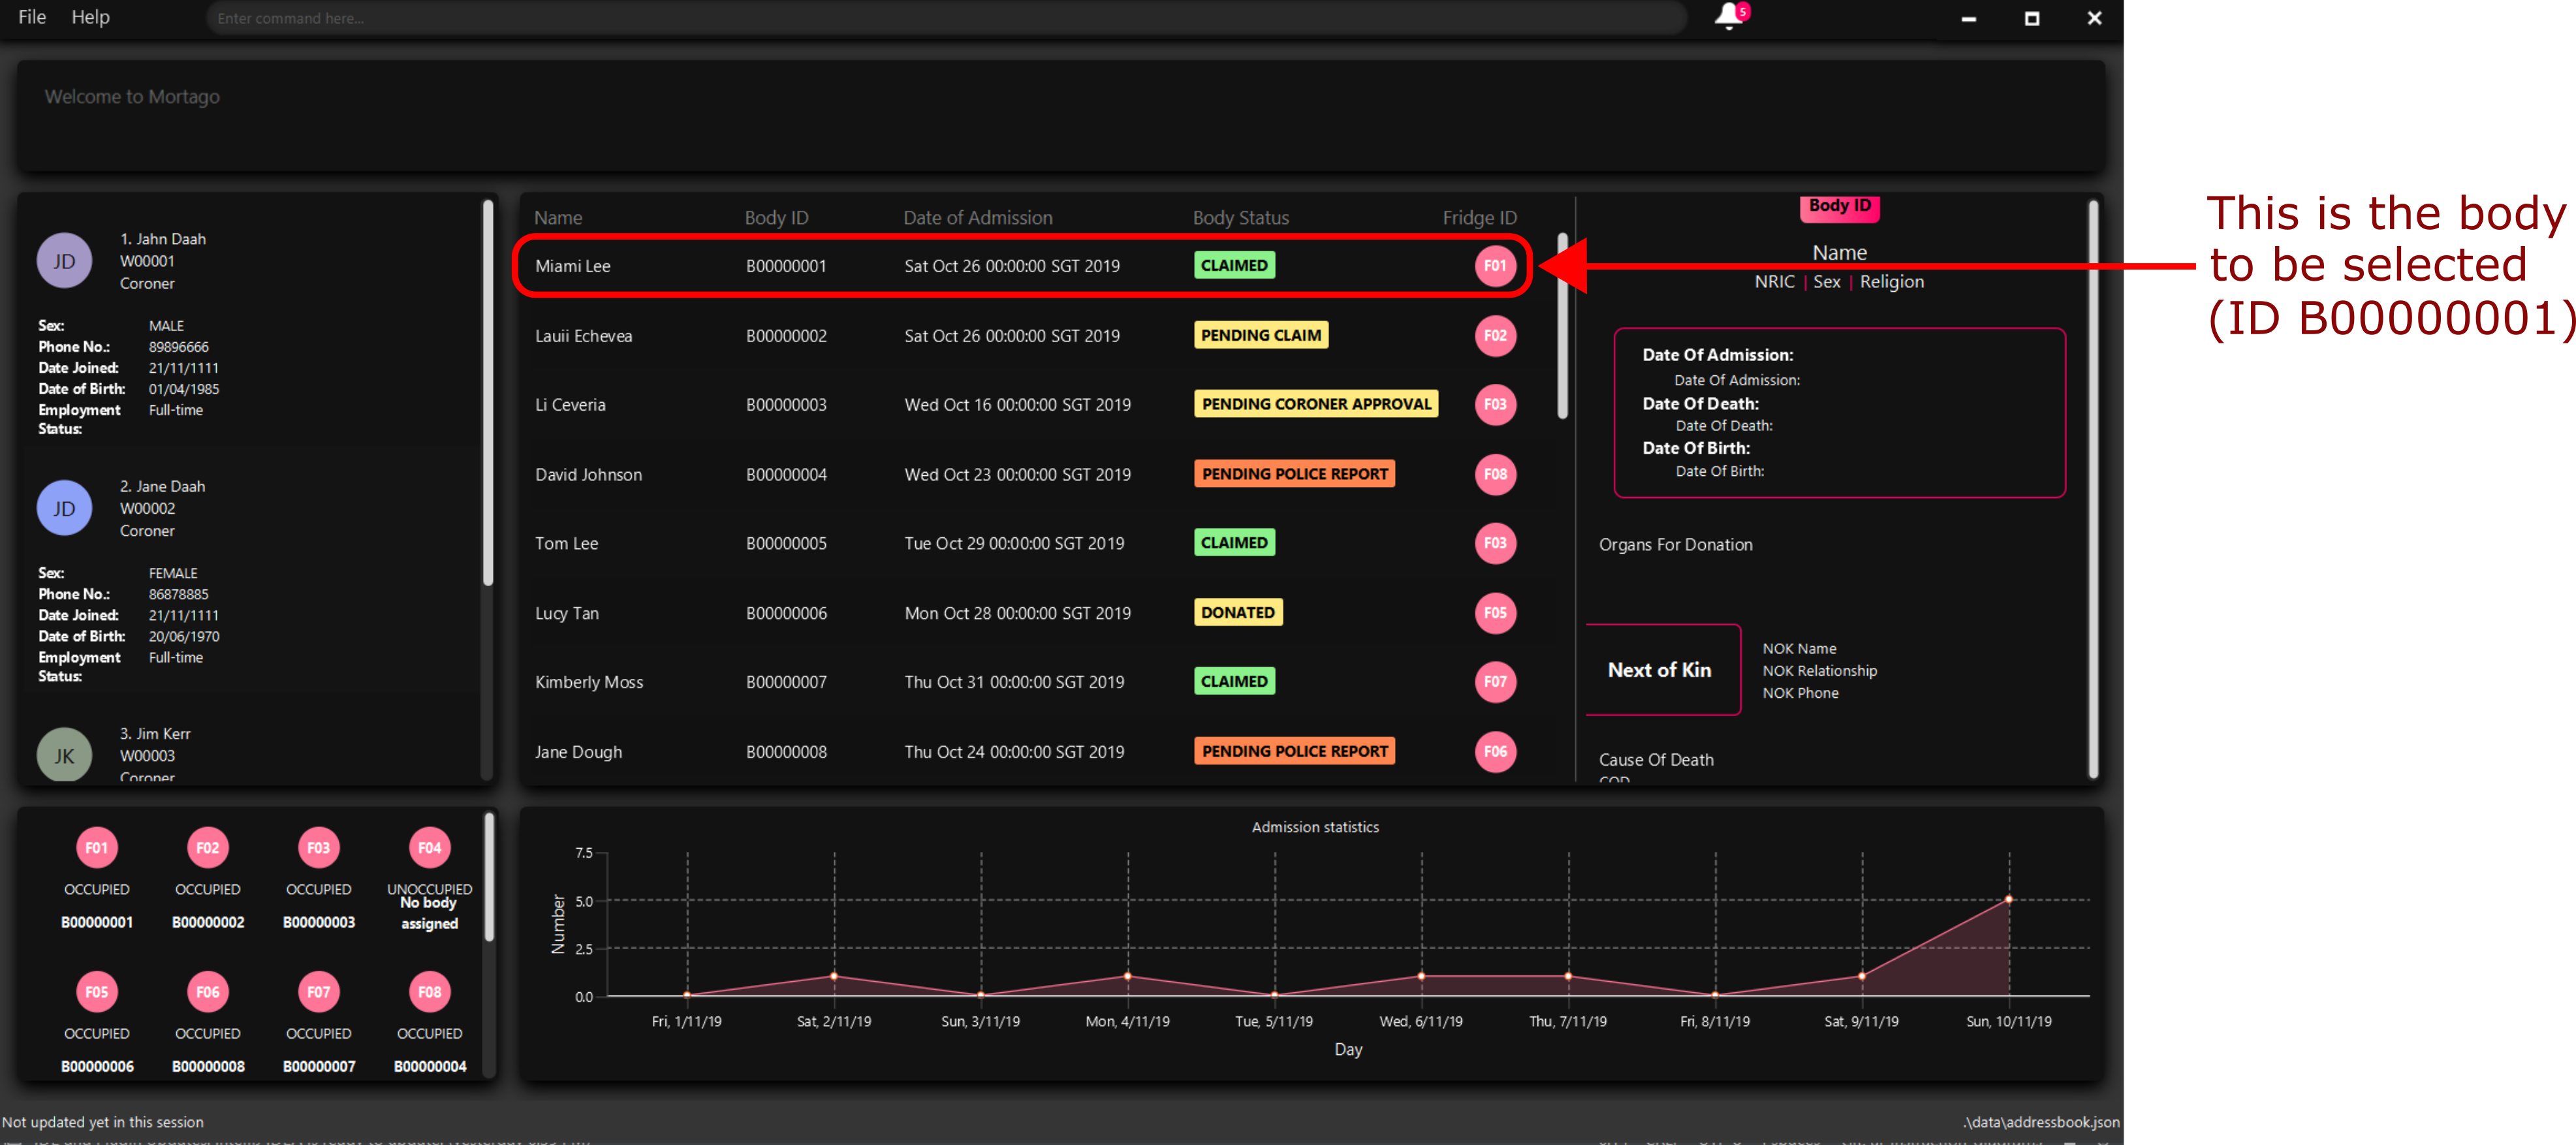Image resolution: width=2576 pixels, height=1145 pixels.
Task: Select fridge F02 in the fridge grid
Action: coord(208,848)
